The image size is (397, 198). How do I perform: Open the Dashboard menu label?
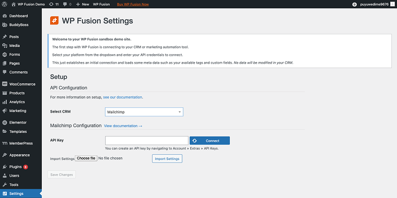pyautogui.click(x=18, y=16)
